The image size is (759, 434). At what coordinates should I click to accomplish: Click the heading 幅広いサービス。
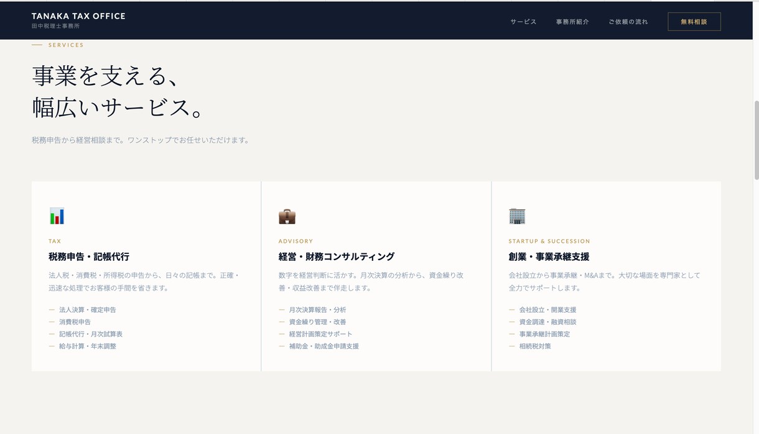(119, 107)
